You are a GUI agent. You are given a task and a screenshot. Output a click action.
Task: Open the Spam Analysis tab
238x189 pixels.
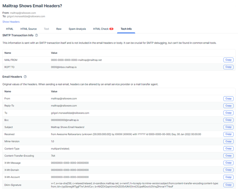click(77, 29)
